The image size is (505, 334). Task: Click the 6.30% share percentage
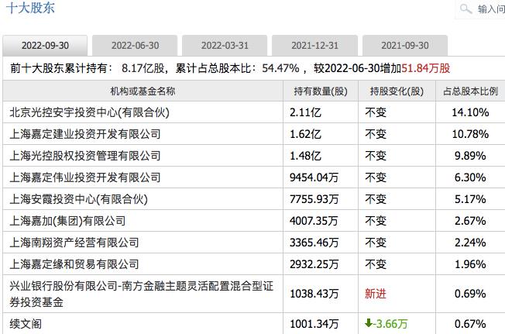pyautogui.click(x=470, y=177)
